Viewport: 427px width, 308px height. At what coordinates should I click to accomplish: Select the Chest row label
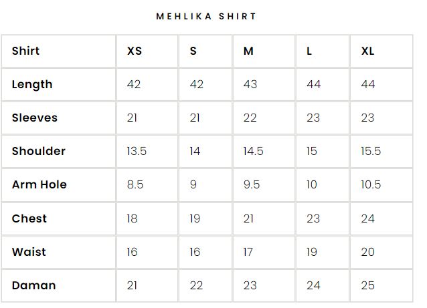pos(29,218)
